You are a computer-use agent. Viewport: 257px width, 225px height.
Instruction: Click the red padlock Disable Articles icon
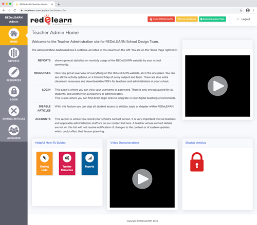click(x=197, y=162)
